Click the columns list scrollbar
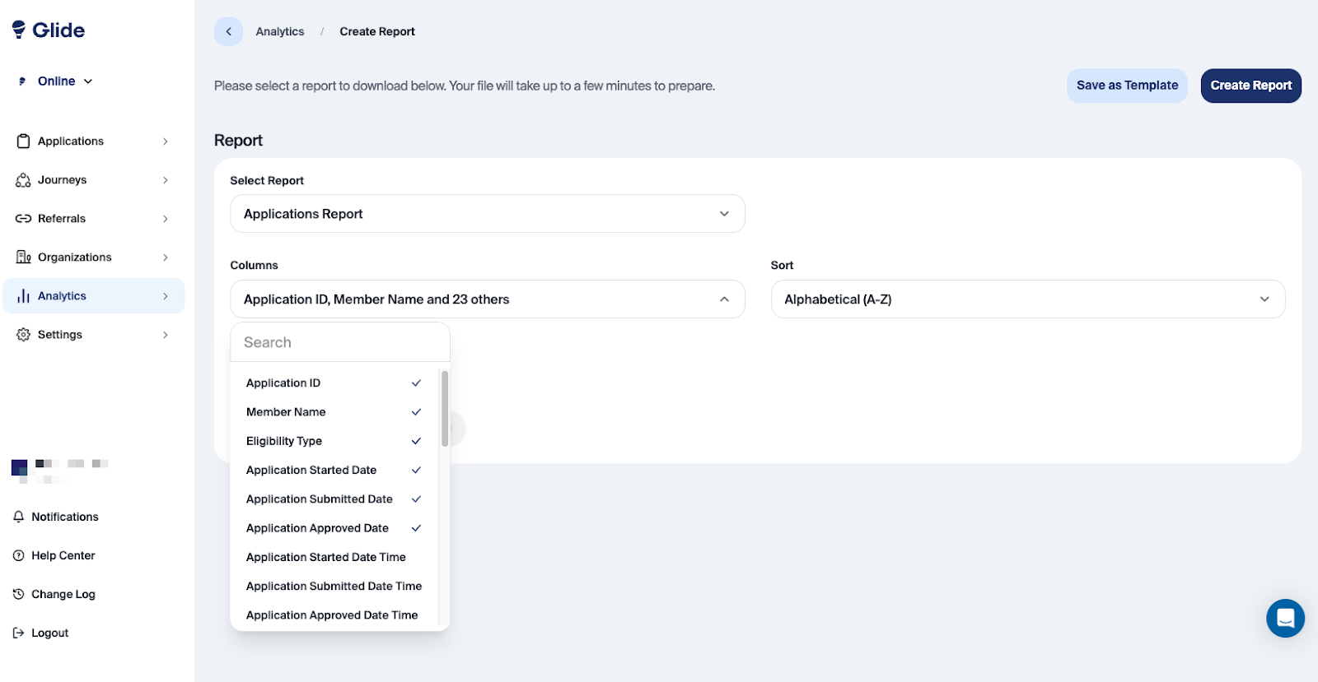 [445, 408]
